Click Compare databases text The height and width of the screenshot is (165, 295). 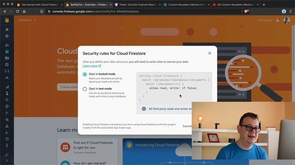(85, 153)
